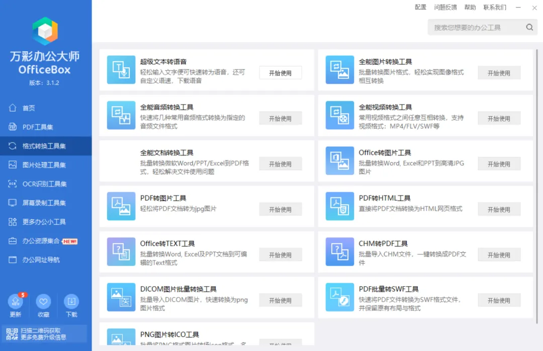Click the home icon beside 首页

(13, 107)
